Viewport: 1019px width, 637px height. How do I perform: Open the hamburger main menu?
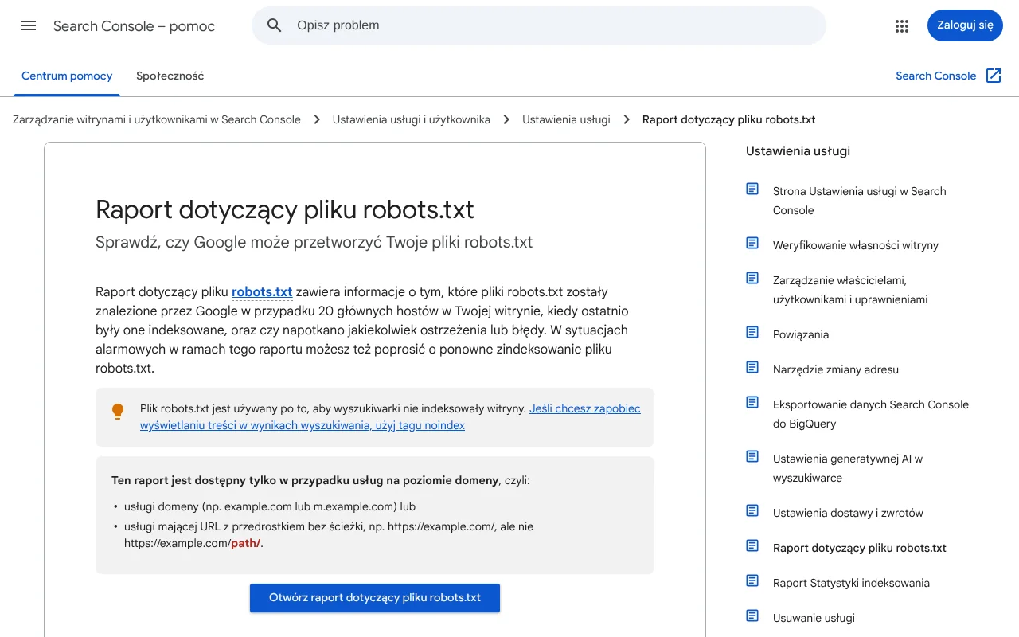[29, 25]
